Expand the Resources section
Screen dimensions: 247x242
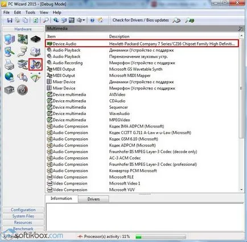(23, 223)
